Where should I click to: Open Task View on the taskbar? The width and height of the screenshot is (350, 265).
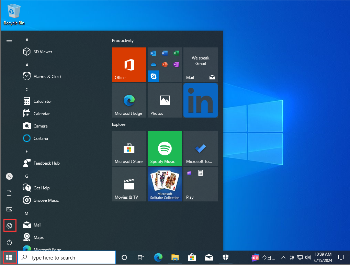(141, 258)
